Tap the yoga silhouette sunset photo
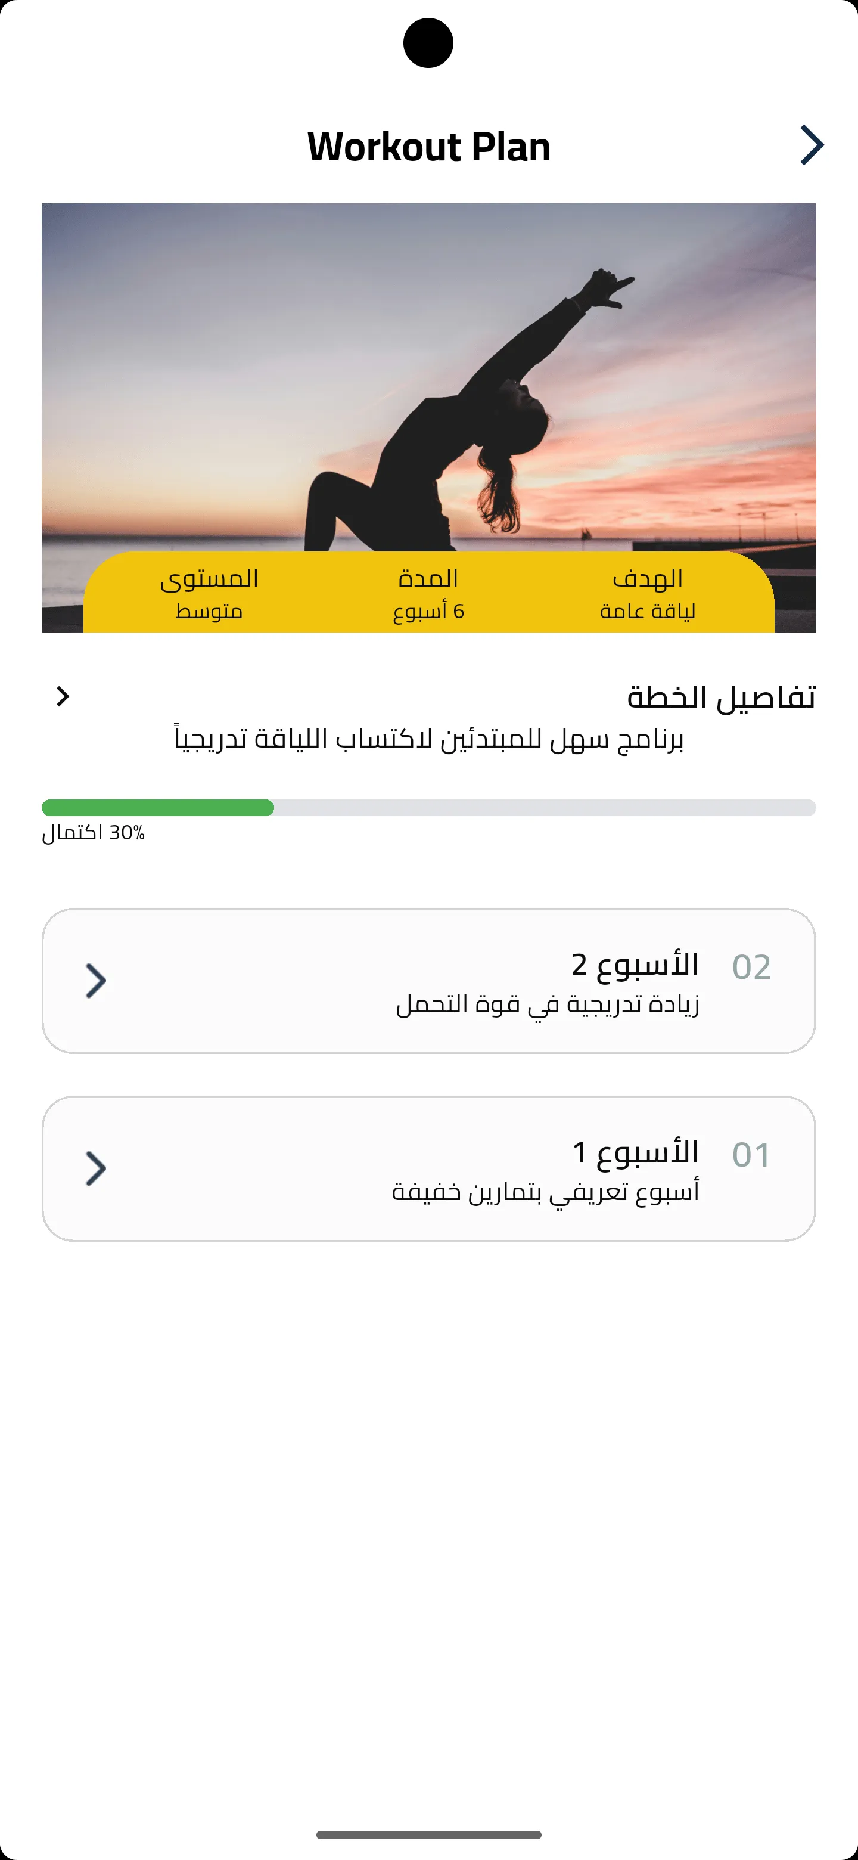This screenshot has width=858, height=1860. tap(428, 376)
